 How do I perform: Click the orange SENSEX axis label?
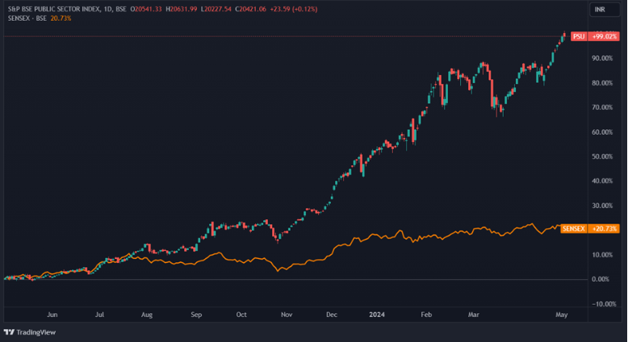(x=574, y=230)
